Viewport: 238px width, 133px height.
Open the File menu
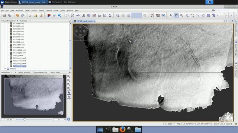tap(2, 11)
